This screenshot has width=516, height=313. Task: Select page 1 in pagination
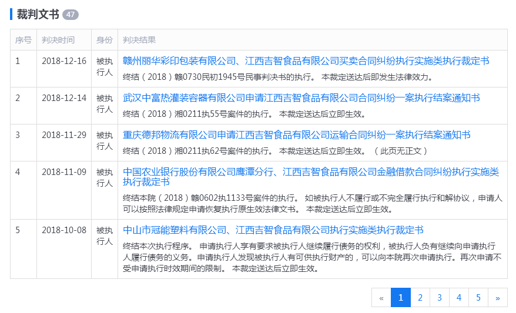pyautogui.click(x=401, y=298)
